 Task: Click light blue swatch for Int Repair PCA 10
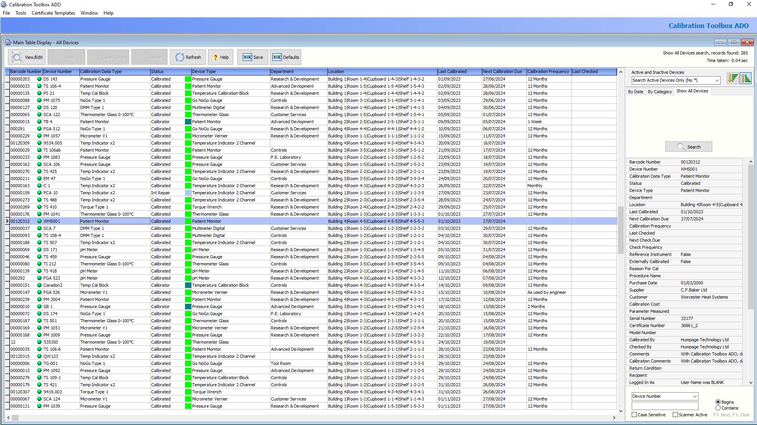point(188,193)
